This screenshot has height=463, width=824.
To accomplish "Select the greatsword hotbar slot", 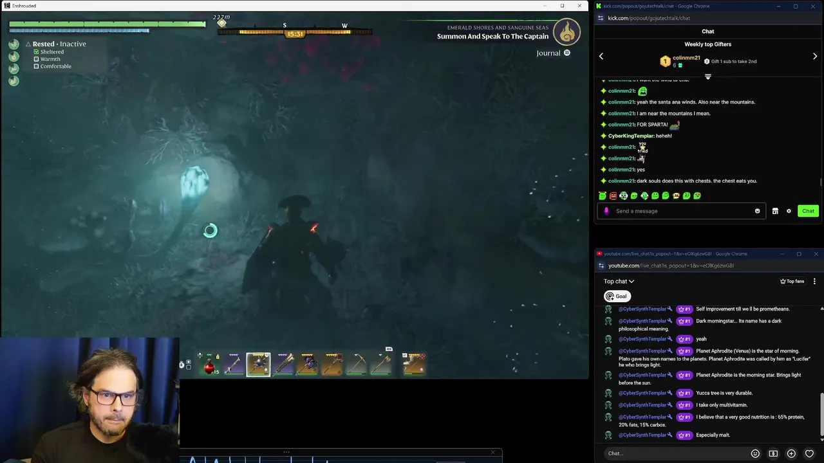I will (x=283, y=365).
